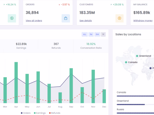The height and width of the screenshot is (115, 154).
Task: Toggle the Orders series in chart legend
Action: pyautogui.click(x=26, y=113)
